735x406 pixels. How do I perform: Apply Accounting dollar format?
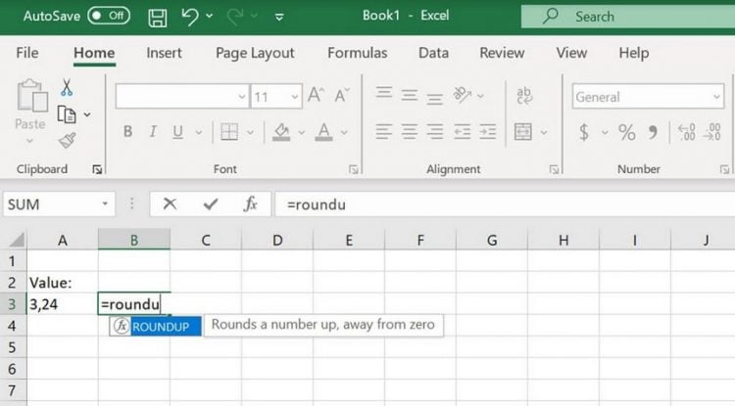[x=584, y=132]
